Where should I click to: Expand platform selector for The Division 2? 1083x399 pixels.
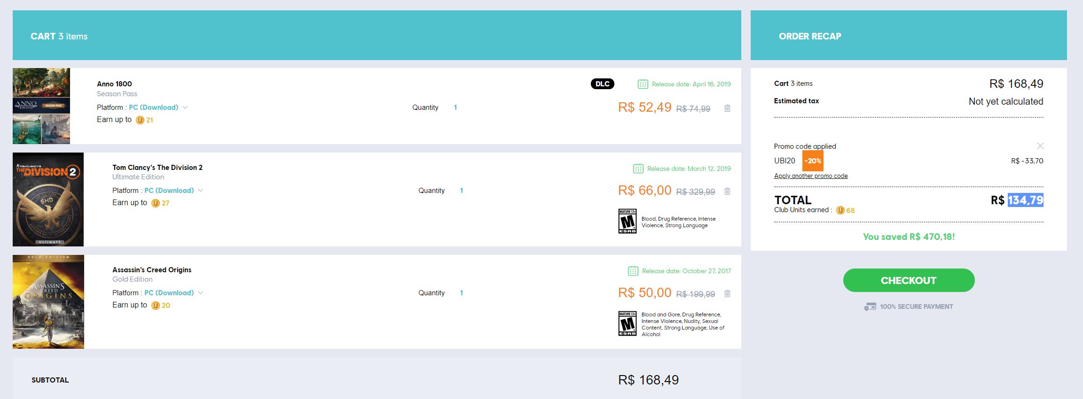[x=200, y=191]
